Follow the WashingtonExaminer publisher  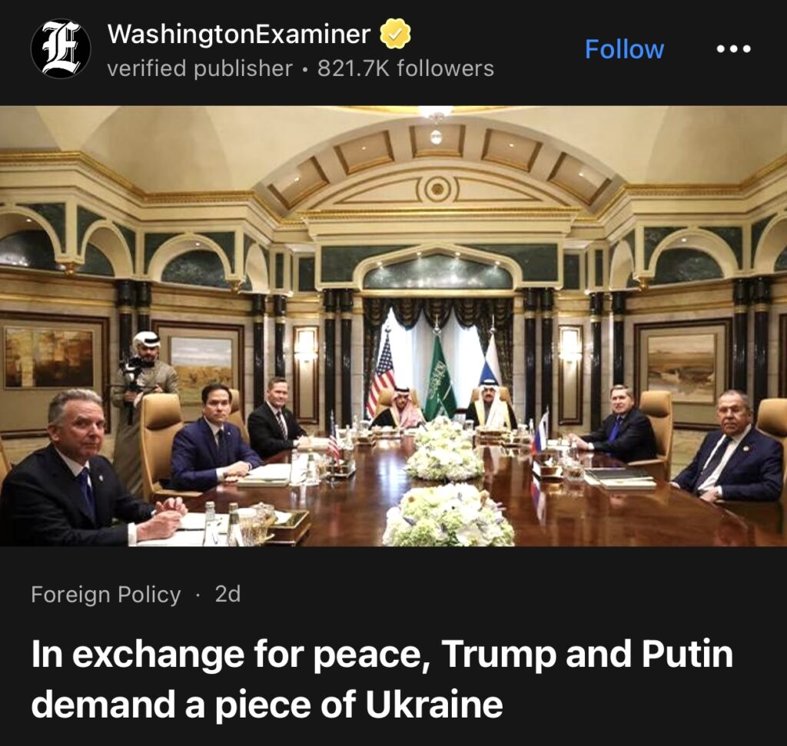tap(624, 48)
